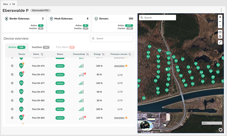Viewport: 227px width, 136px height.
Task: Open the three-dot site options menu
Action: 221,10
